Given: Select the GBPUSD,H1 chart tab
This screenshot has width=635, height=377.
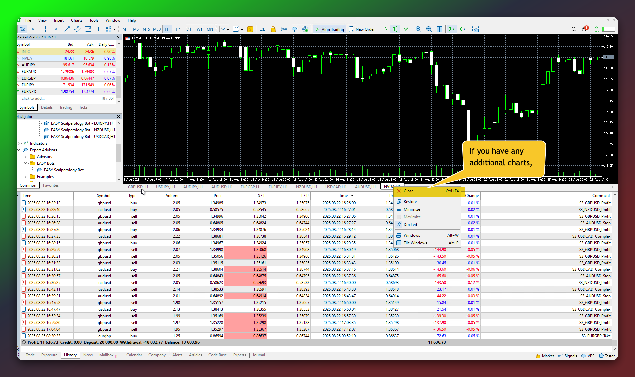Looking at the screenshot, I should 138,187.
